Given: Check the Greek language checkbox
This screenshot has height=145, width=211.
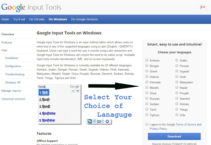Looking at the screenshot, I should [x=147, y=71].
